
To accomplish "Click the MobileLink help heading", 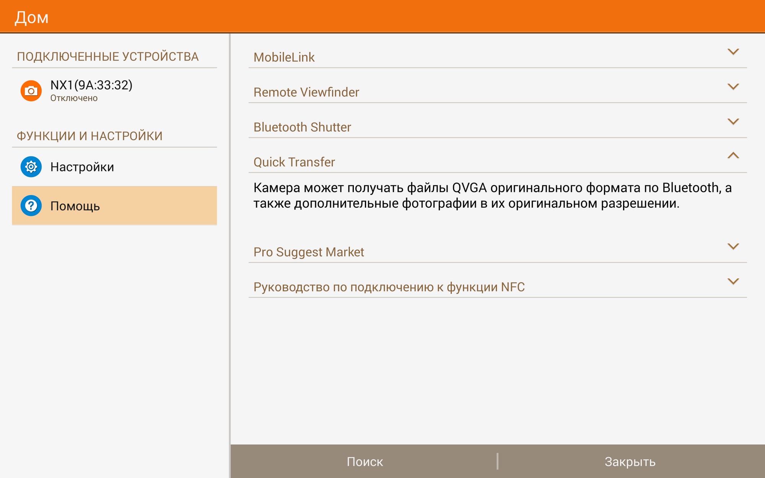I will (284, 57).
